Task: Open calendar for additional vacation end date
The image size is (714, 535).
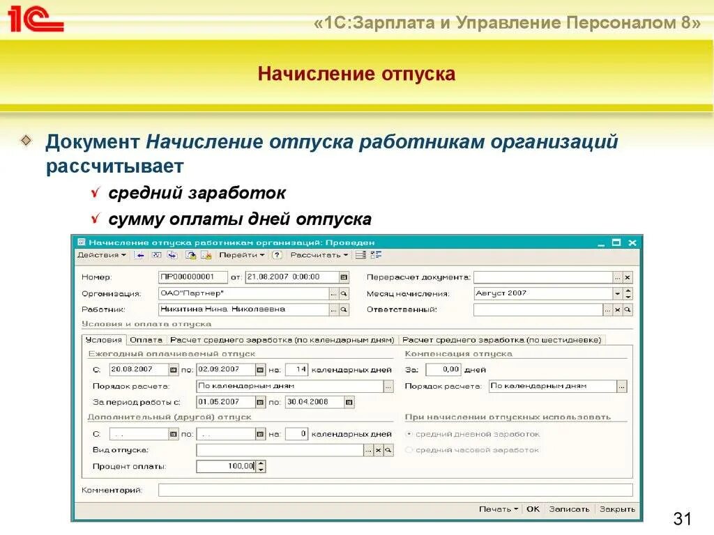Action: point(260,435)
